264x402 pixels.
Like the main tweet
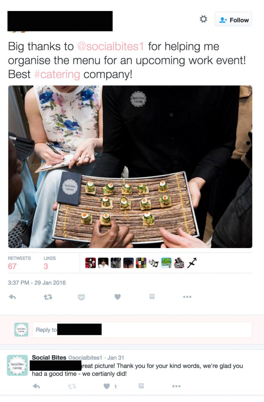[118, 297]
